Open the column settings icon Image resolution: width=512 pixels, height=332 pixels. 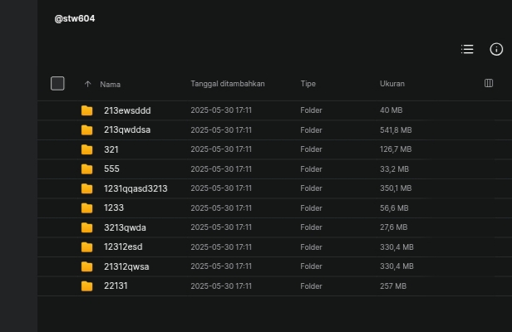coord(489,83)
